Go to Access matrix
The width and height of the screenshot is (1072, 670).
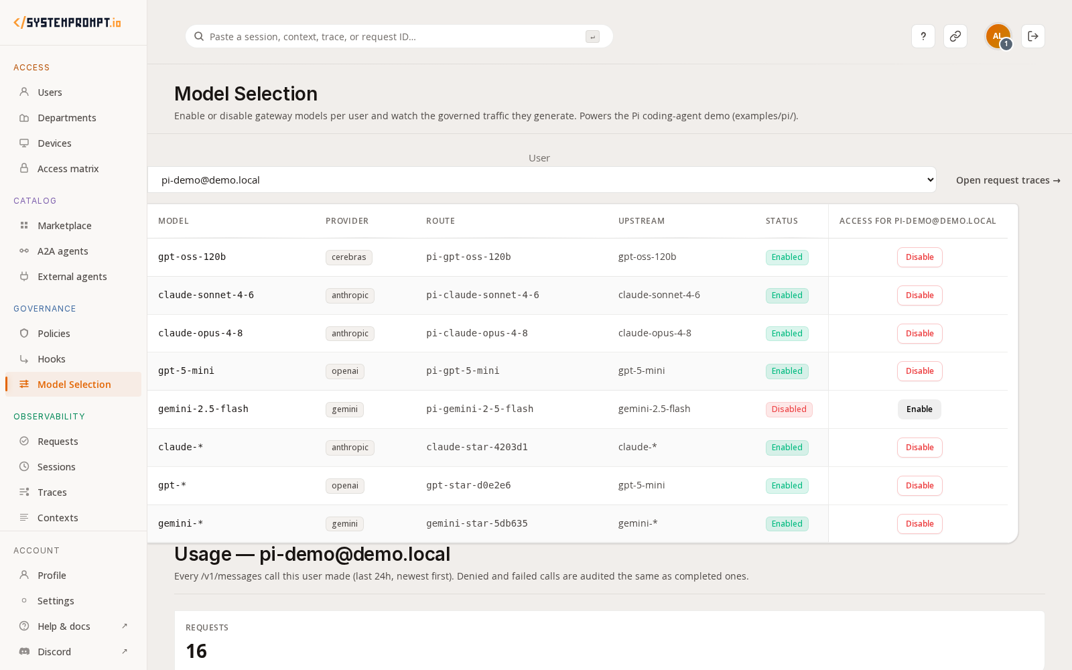[x=73, y=168]
